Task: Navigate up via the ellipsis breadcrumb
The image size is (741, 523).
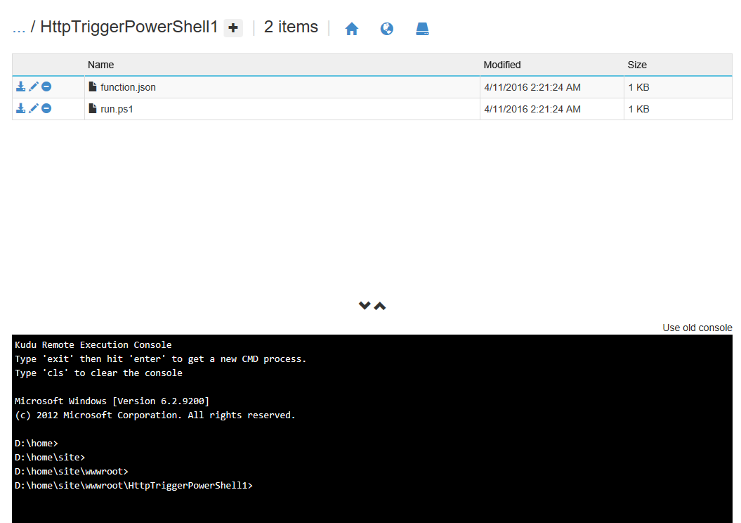Action: [x=19, y=27]
